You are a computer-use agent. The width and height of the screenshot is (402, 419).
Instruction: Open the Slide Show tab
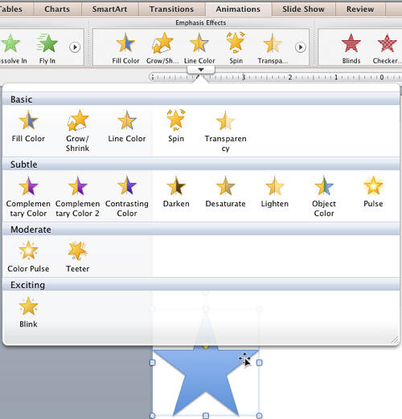tap(303, 9)
